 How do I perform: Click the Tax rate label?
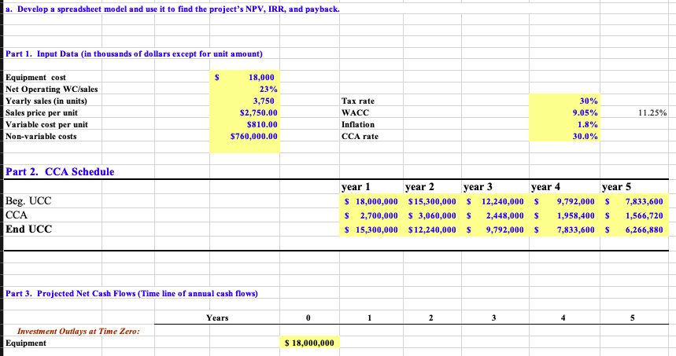(358, 101)
